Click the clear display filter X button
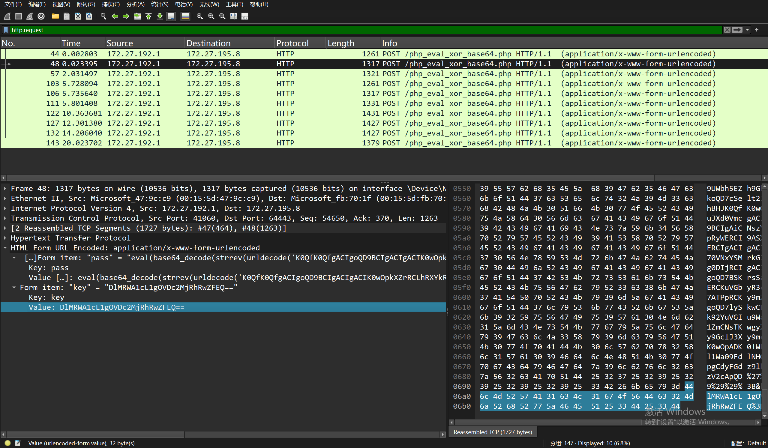768x448 pixels. (x=727, y=30)
